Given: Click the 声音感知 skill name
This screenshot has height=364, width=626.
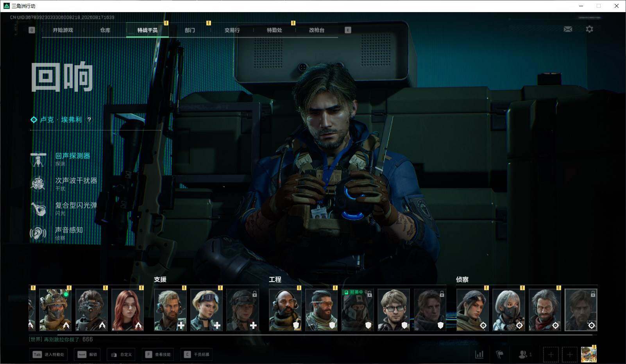Looking at the screenshot, I should [x=69, y=230].
